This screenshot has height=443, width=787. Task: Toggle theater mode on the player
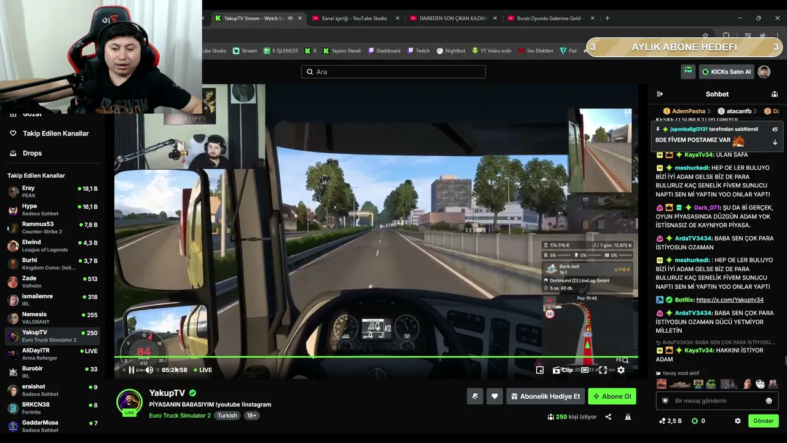click(x=585, y=370)
